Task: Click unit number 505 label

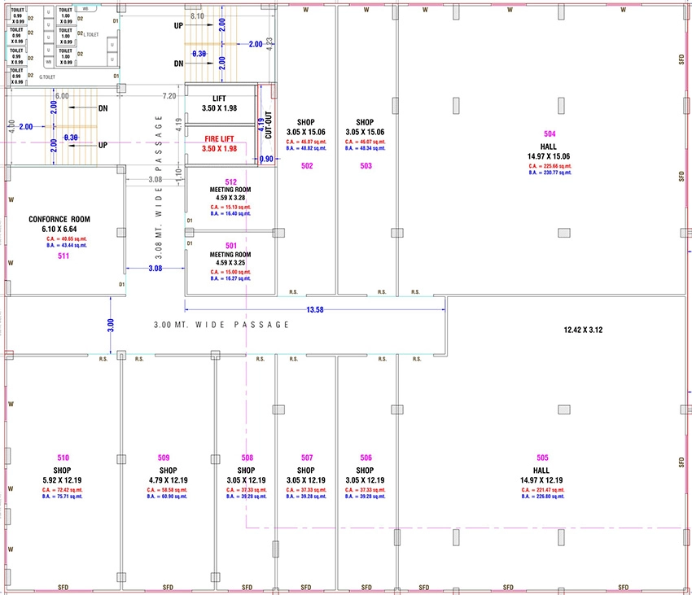Action: tap(542, 457)
